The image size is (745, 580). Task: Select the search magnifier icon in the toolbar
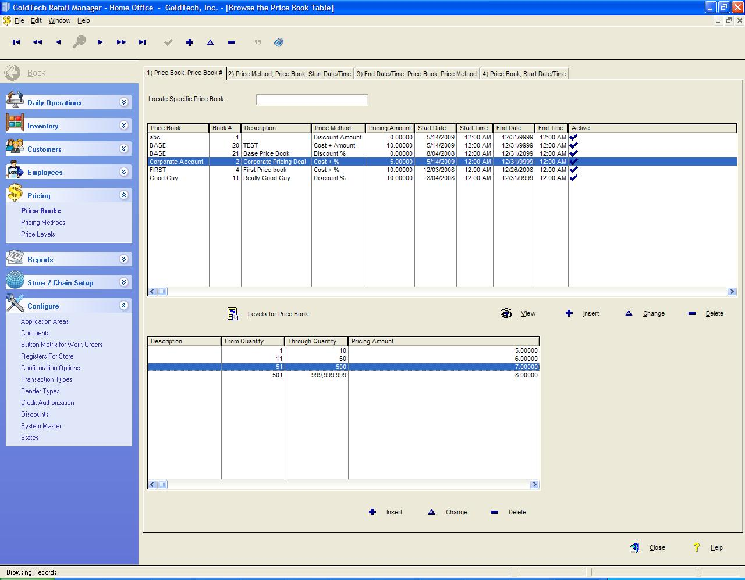80,42
